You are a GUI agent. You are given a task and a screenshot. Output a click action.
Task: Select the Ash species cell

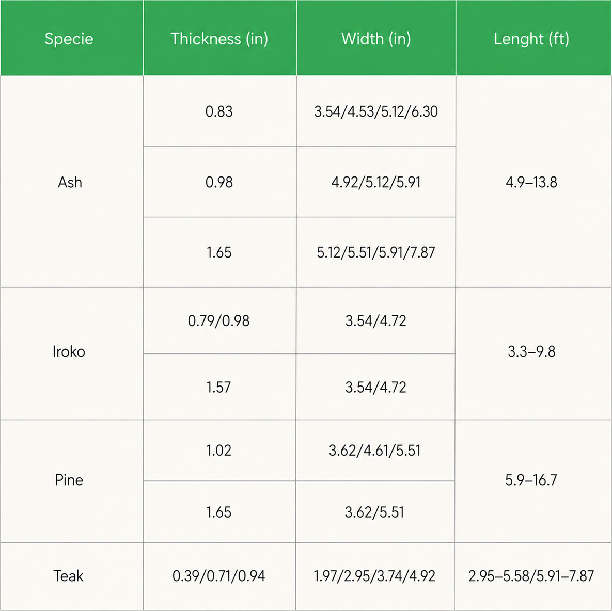click(x=72, y=181)
